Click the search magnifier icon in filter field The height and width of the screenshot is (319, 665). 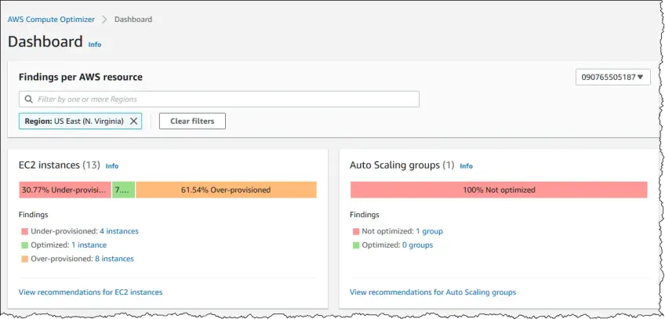click(29, 99)
